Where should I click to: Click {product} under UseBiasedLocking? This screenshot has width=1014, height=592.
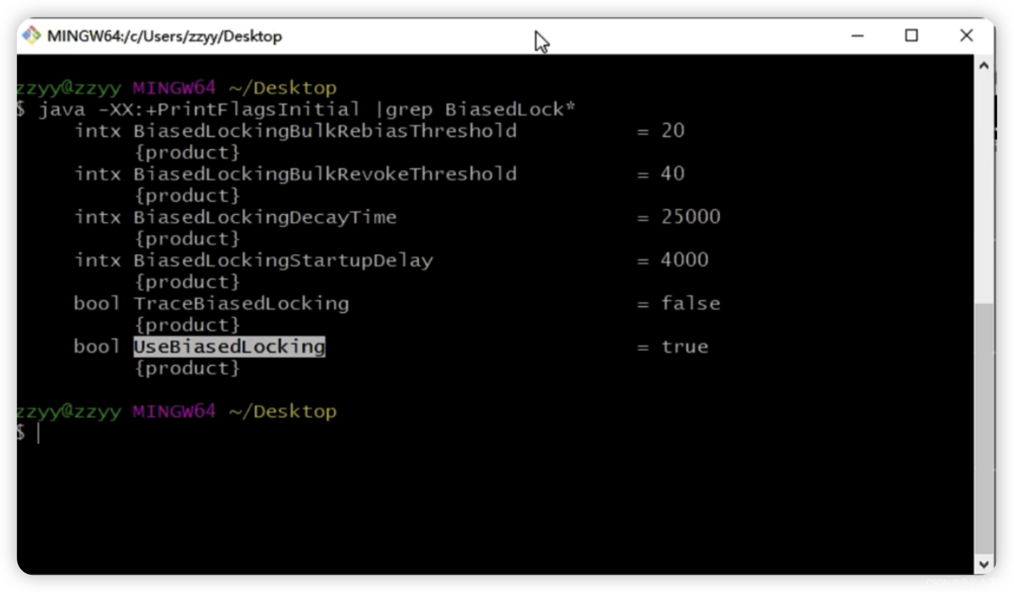[x=188, y=368]
